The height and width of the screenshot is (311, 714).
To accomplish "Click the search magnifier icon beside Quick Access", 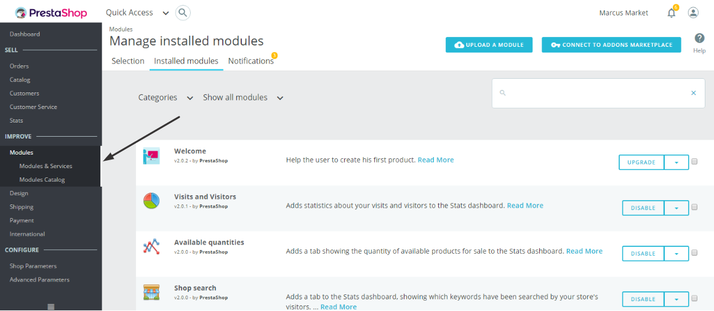I will pos(183,12).
